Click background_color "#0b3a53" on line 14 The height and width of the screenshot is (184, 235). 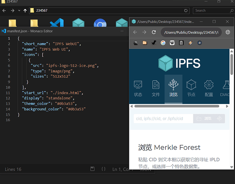[76, 109]
